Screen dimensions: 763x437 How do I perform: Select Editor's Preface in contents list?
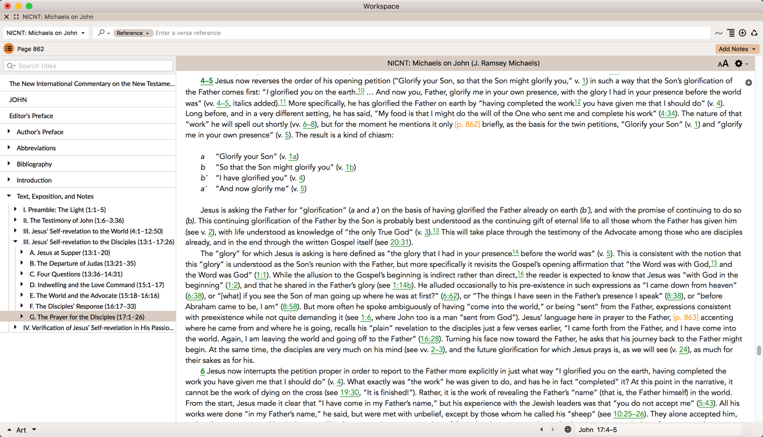click(31, 116)
